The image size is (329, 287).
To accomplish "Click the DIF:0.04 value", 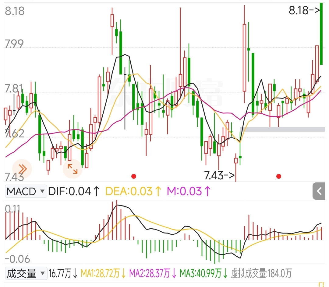I will 74,191.
